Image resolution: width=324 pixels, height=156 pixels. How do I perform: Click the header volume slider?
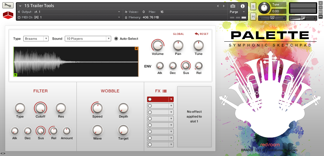(303, 18)
